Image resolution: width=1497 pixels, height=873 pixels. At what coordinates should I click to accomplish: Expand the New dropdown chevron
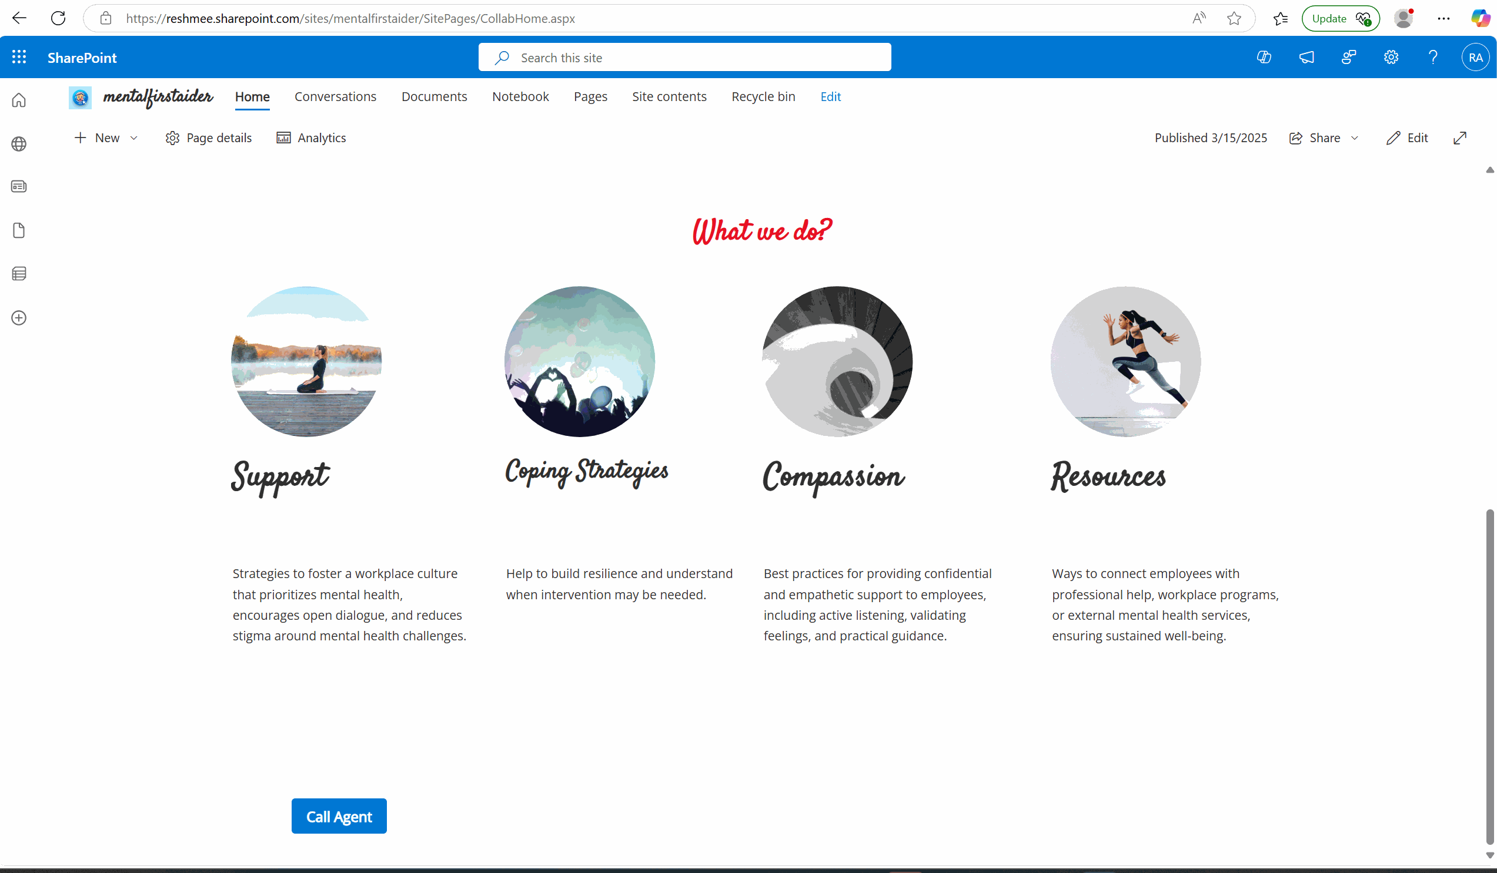pos(134,137)
